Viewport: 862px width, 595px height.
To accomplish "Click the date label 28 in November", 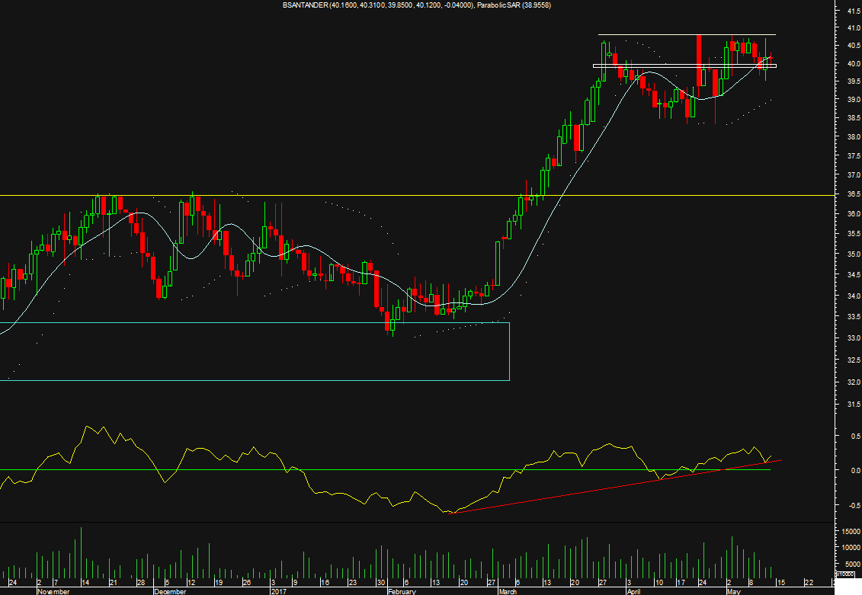I will (x=141, y=583).
